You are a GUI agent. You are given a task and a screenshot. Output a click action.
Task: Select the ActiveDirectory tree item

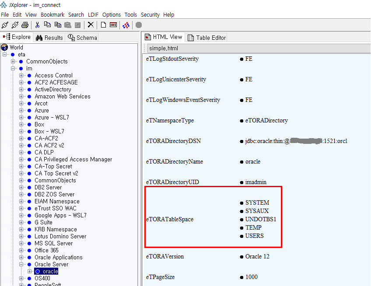tap(52, 89)
